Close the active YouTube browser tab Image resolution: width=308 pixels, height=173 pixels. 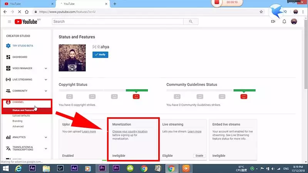click(x=106, y=4)
